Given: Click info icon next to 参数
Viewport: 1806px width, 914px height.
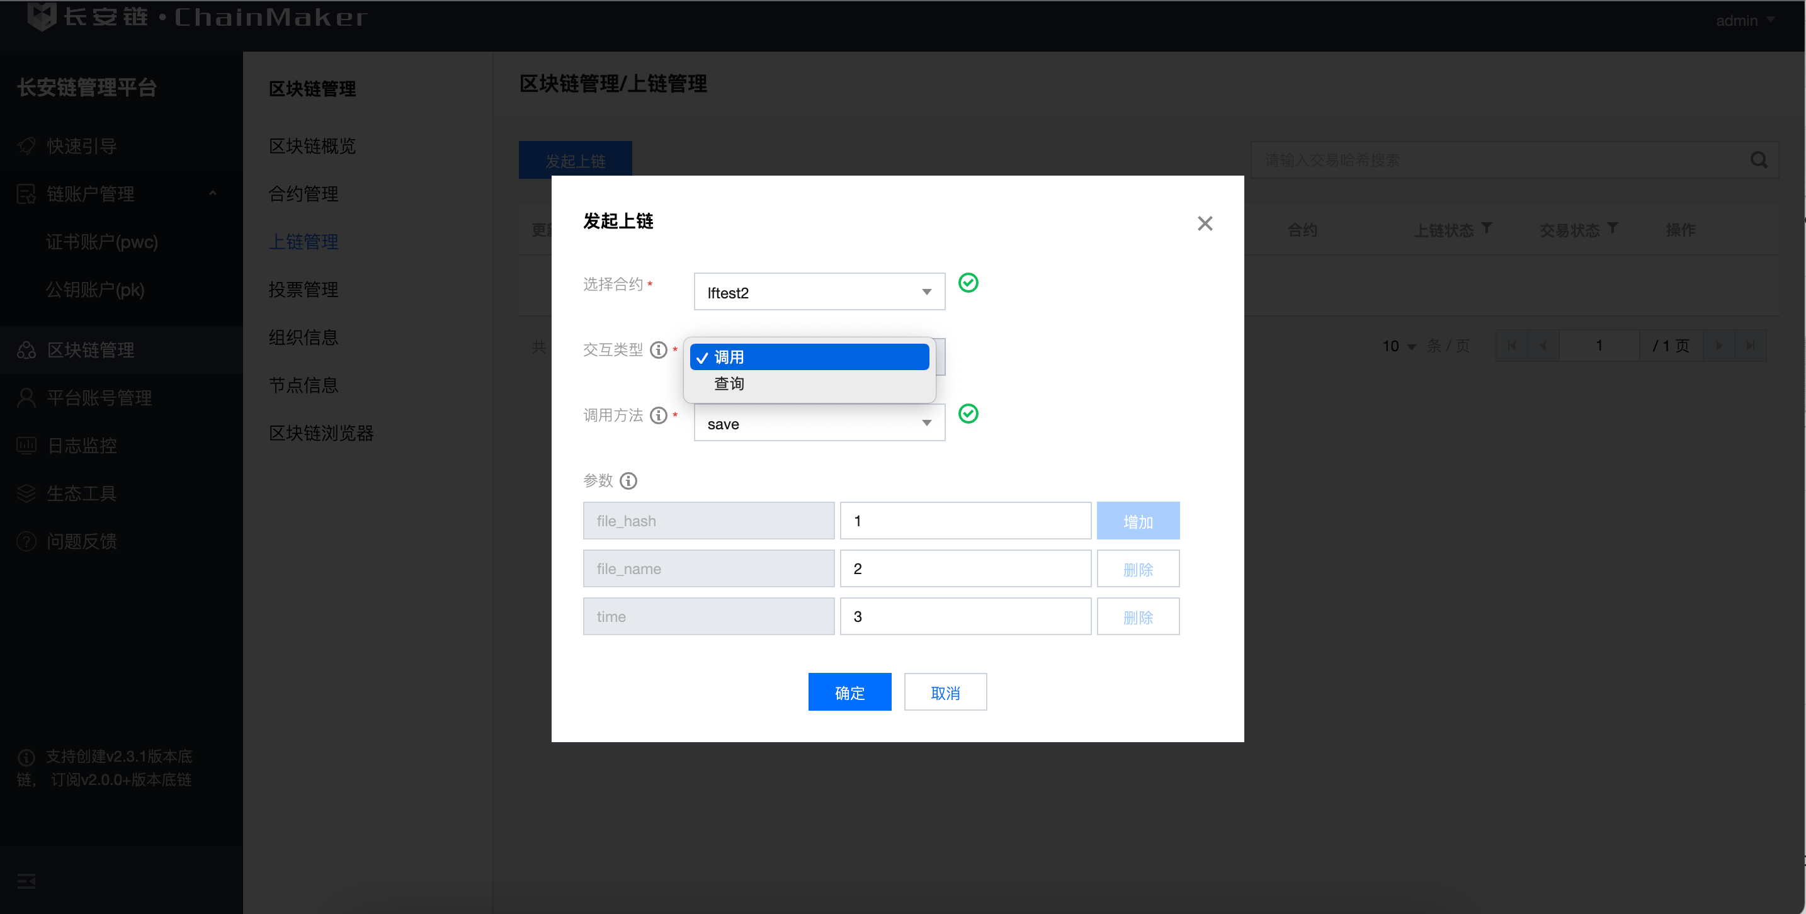Looking at the screenshot, I should tap(628, 481).
